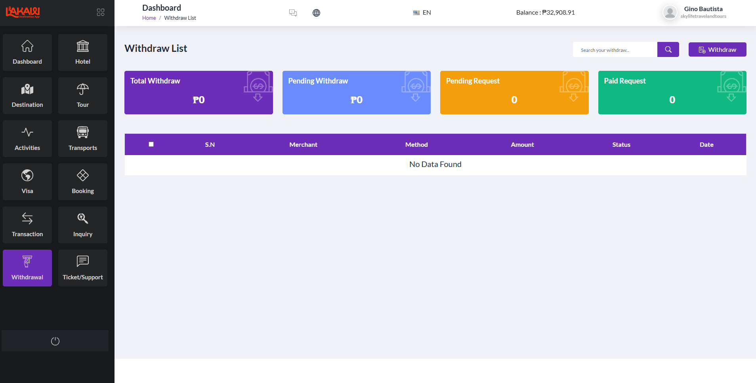Click the S.N column header
The width and height of the screenshot is (756, 383).
tap(210, 144)
